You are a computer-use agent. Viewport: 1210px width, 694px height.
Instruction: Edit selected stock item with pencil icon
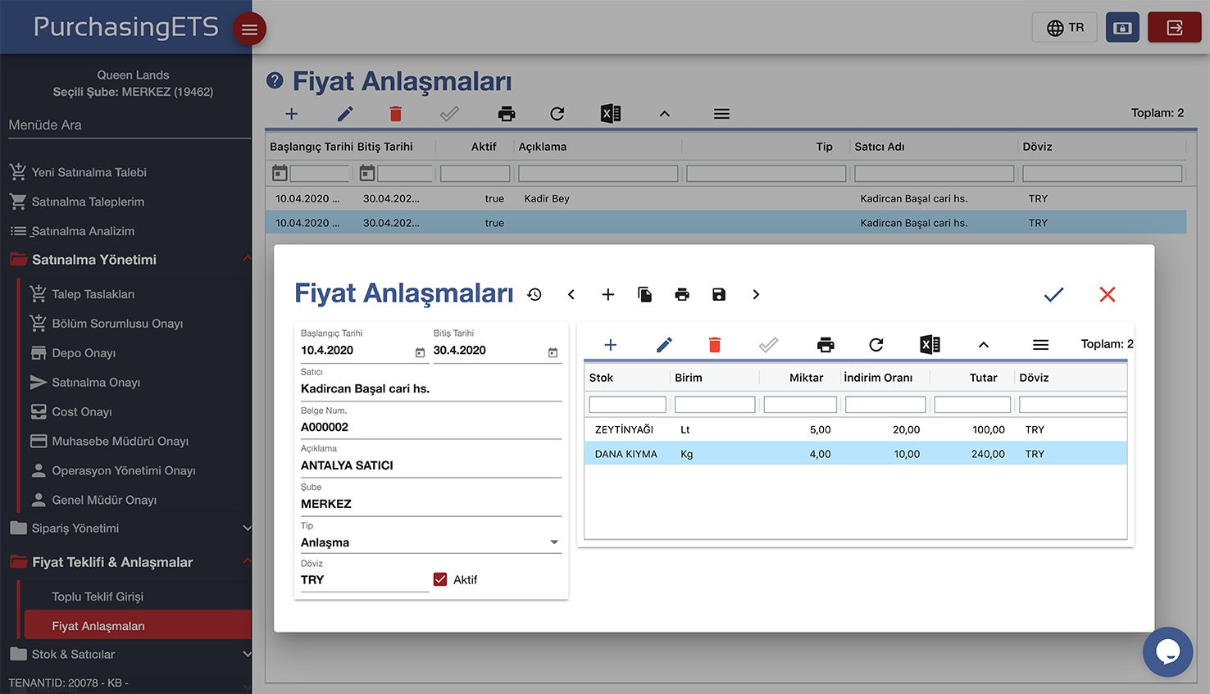pos(664,345)
